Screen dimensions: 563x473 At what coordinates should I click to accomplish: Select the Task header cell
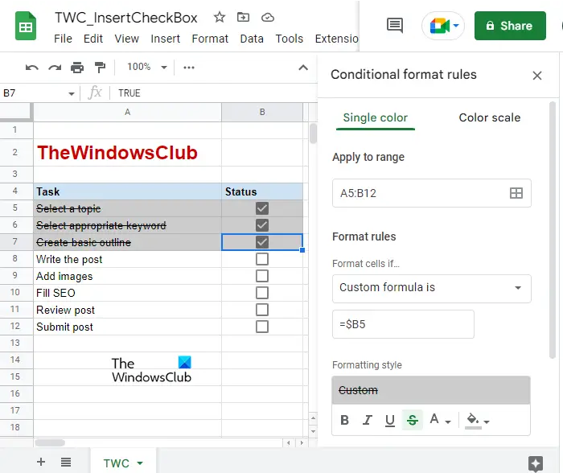click(127, 191)
